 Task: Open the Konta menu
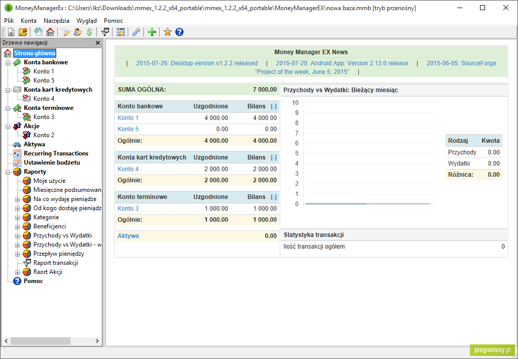tap(28, 20)
